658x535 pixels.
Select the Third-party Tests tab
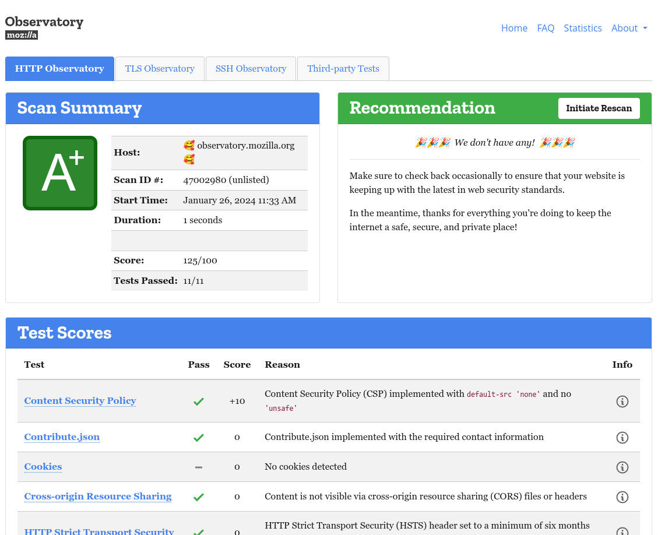343,68
